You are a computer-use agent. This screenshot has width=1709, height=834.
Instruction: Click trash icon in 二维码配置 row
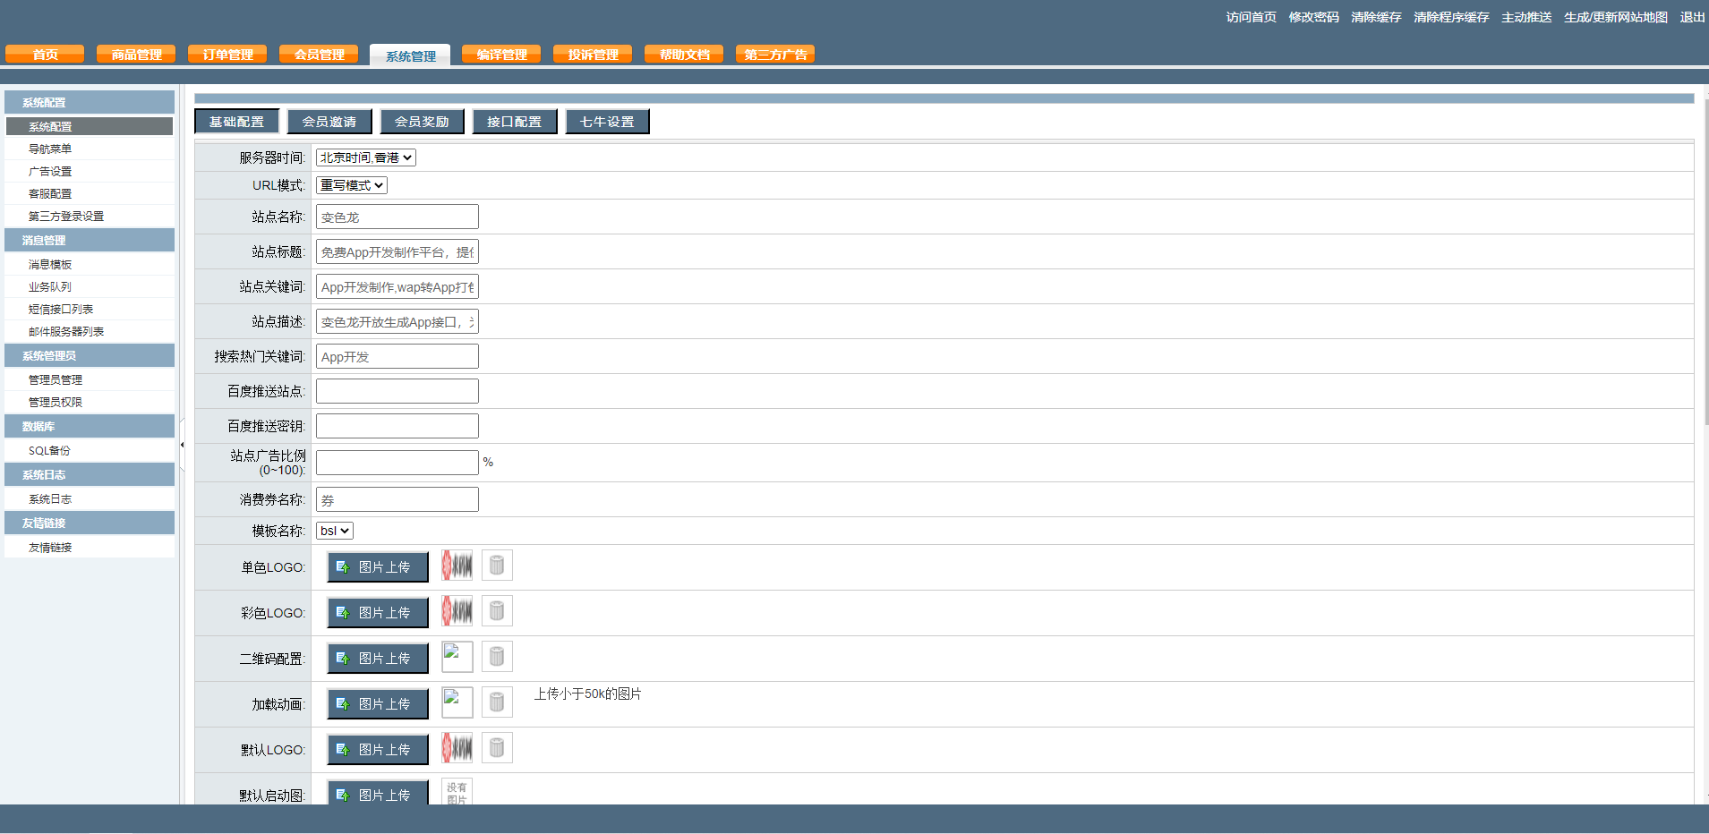[x=497, y=657]
